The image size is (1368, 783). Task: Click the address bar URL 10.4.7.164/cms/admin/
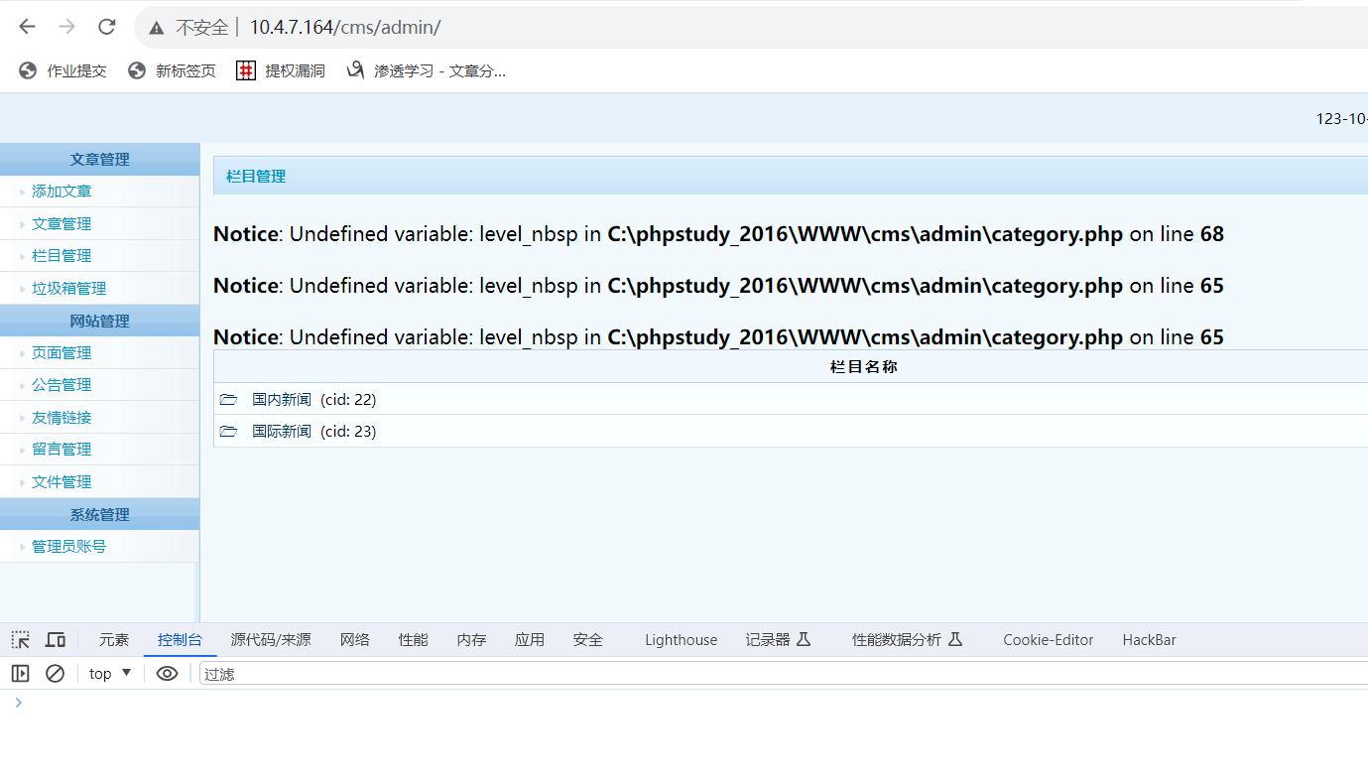coord(344,28)
